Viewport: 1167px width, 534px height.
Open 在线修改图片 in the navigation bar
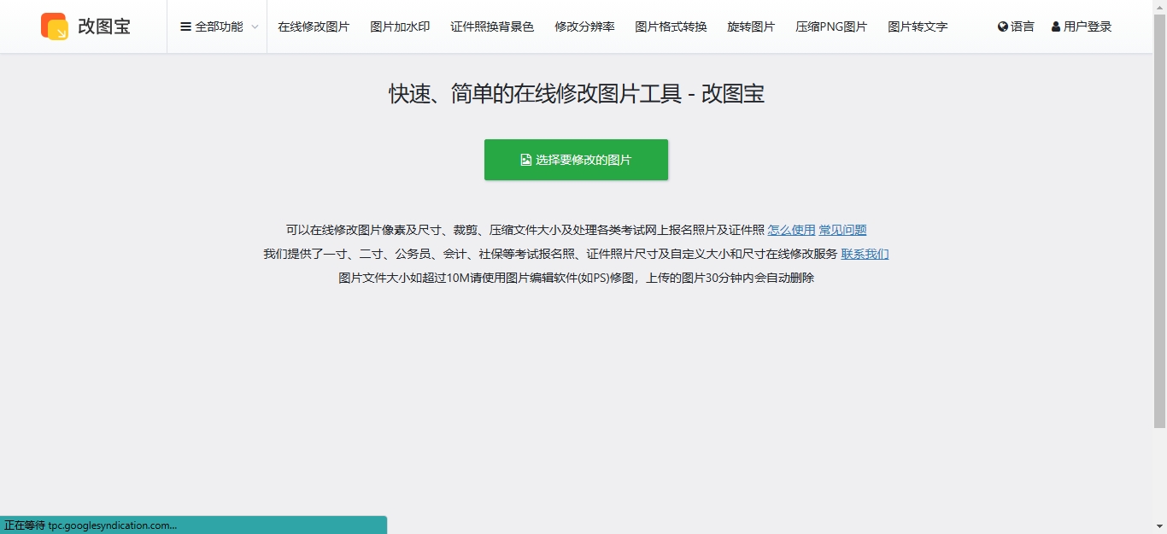[x=314, y=26]
